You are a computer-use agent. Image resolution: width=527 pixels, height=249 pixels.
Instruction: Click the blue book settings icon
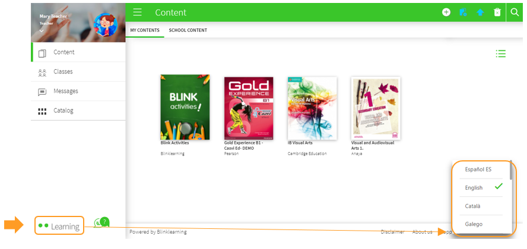coord(463,12)
